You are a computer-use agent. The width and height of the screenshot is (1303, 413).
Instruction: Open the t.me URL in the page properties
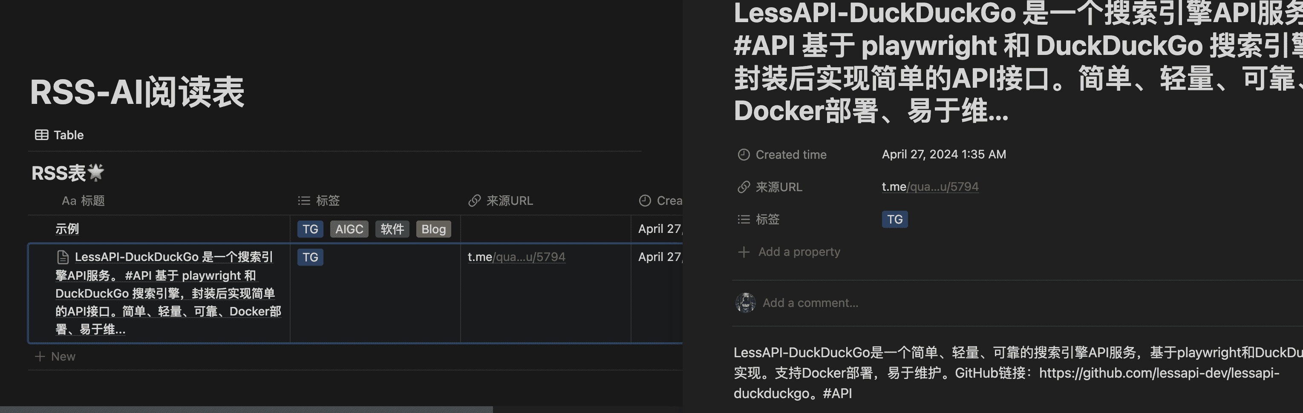click(x=930, y=186)
